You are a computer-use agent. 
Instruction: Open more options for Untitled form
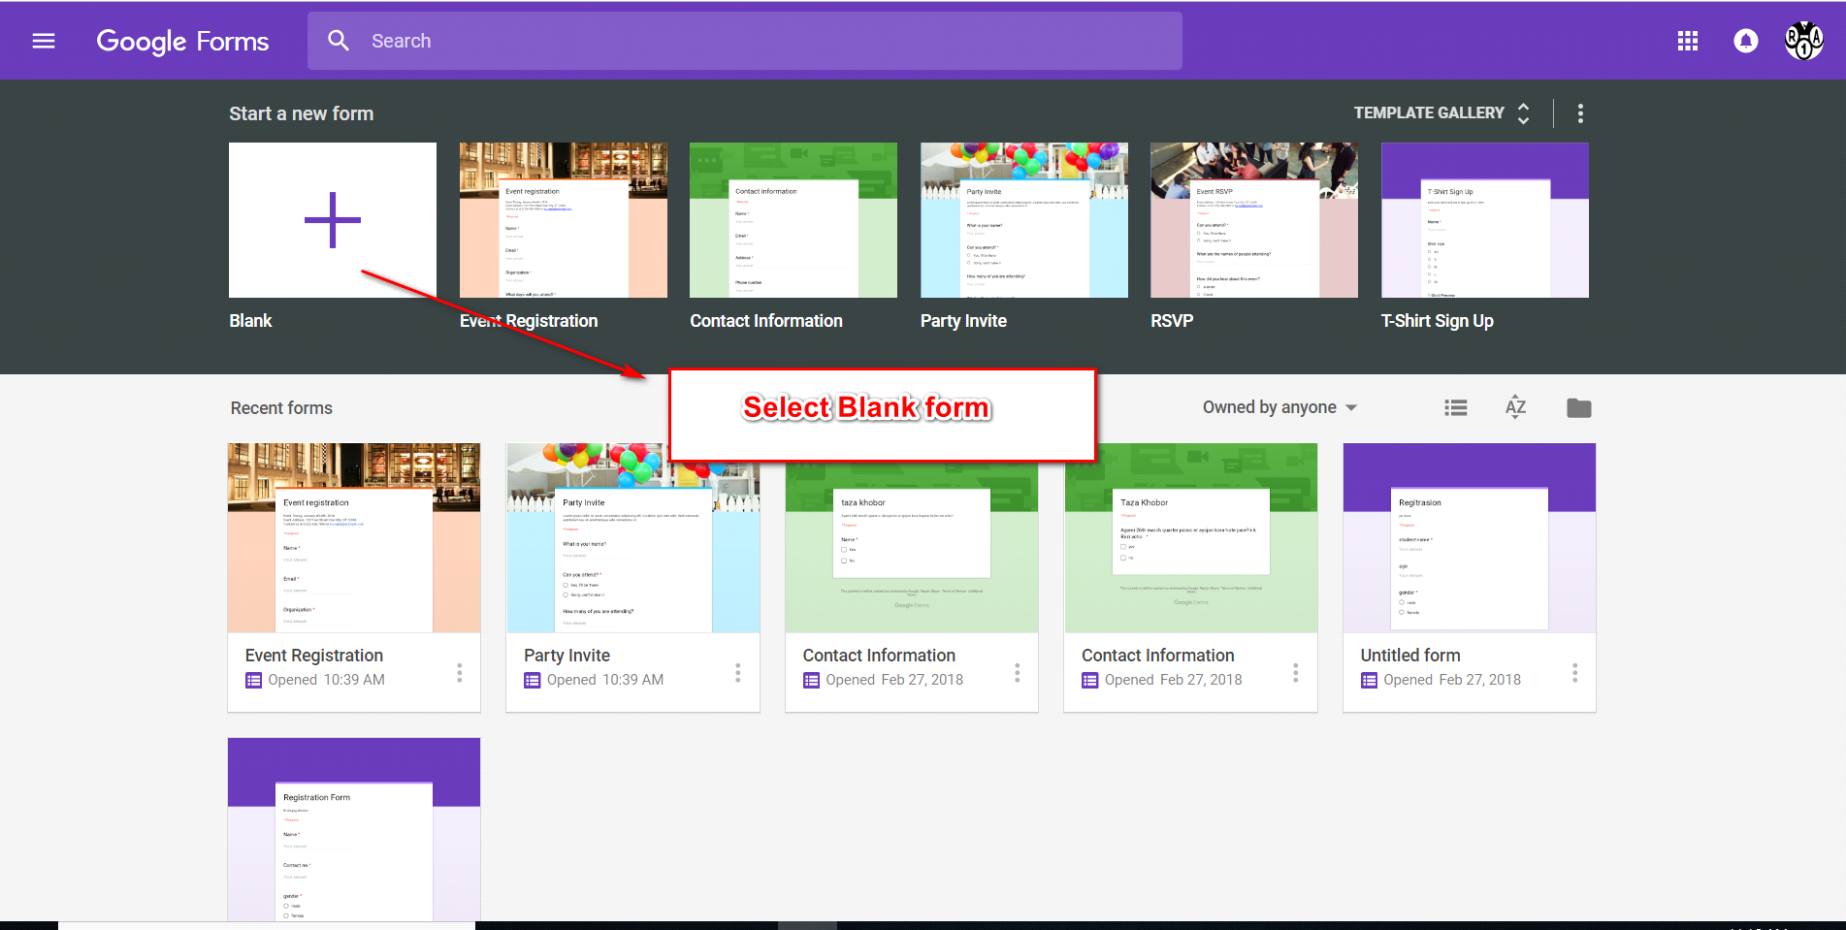1575,672
